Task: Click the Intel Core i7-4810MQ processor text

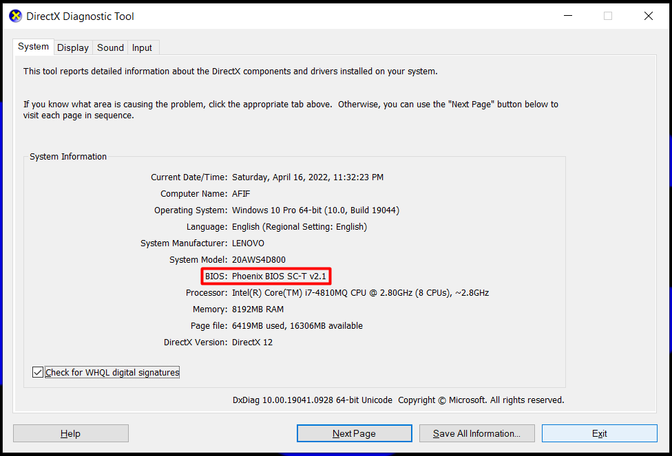Action: pos(360,293)
